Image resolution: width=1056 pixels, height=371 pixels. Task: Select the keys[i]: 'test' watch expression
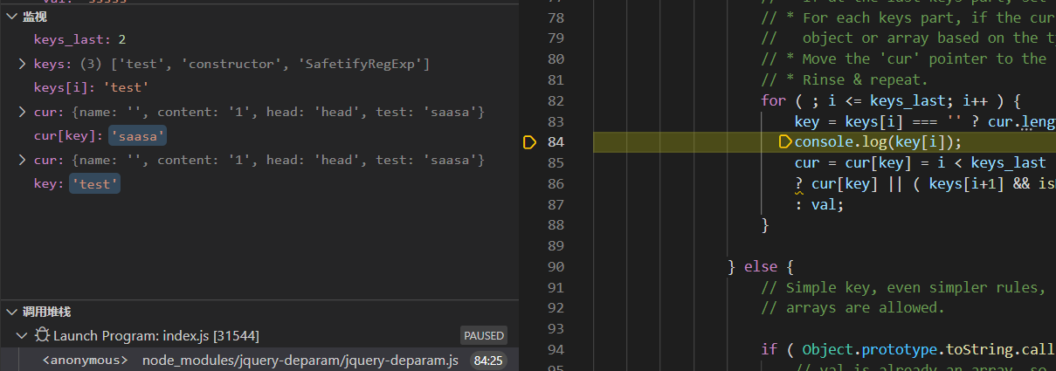click(91, 88)
